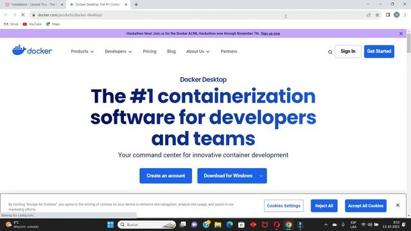Open Task View from the taskbar
The image size is (411, 231).
pyautogui.click(x=182, y=225)
